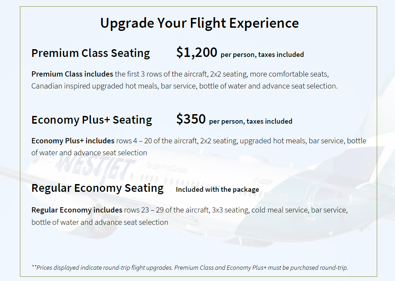Click the Upgrade Your Flight Experience title
395x281 pixels.
[x=199, y=23]
